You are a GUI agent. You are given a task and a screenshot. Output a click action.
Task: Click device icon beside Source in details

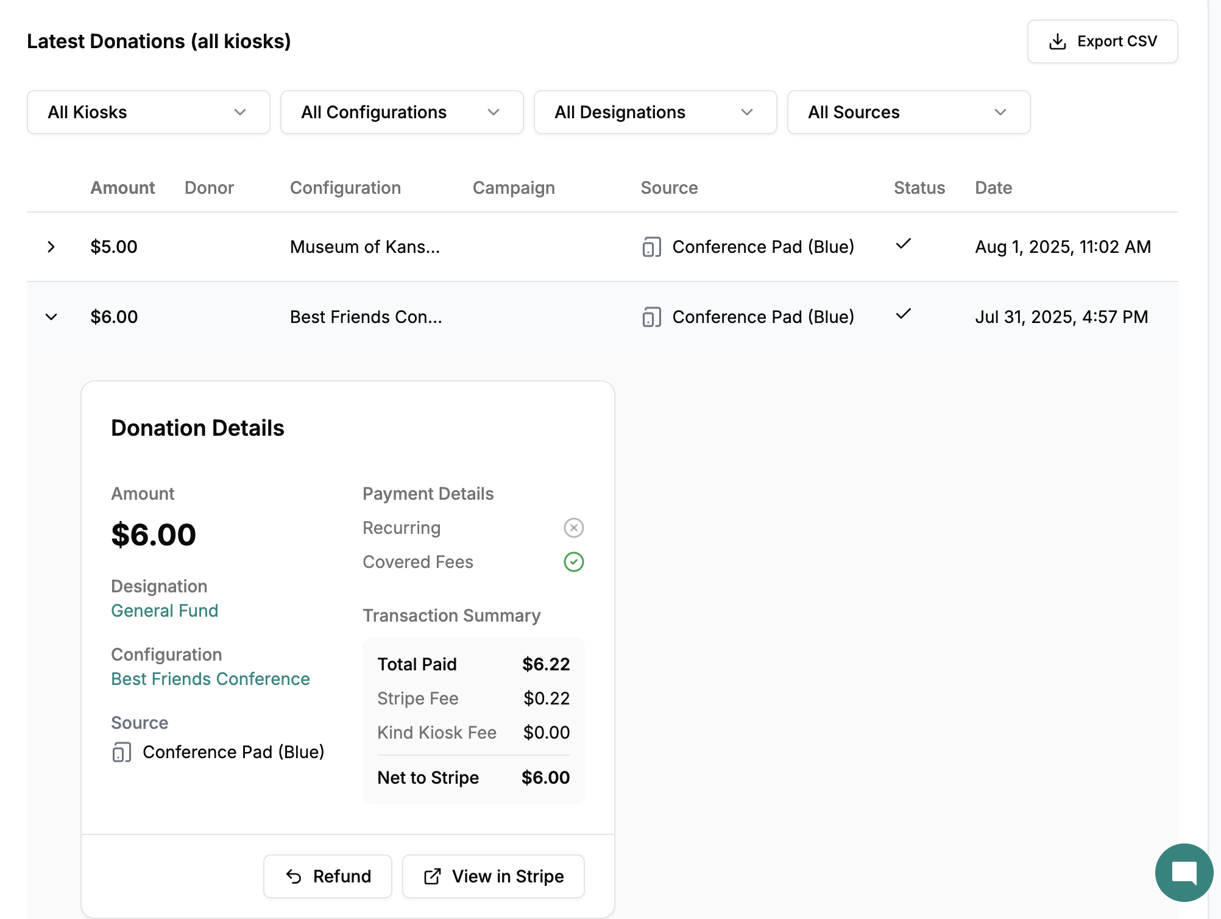[122, 752]
